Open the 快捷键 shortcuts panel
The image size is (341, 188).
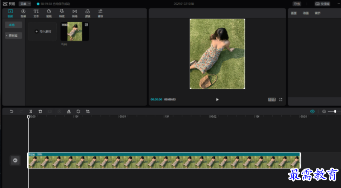point(322,4)
